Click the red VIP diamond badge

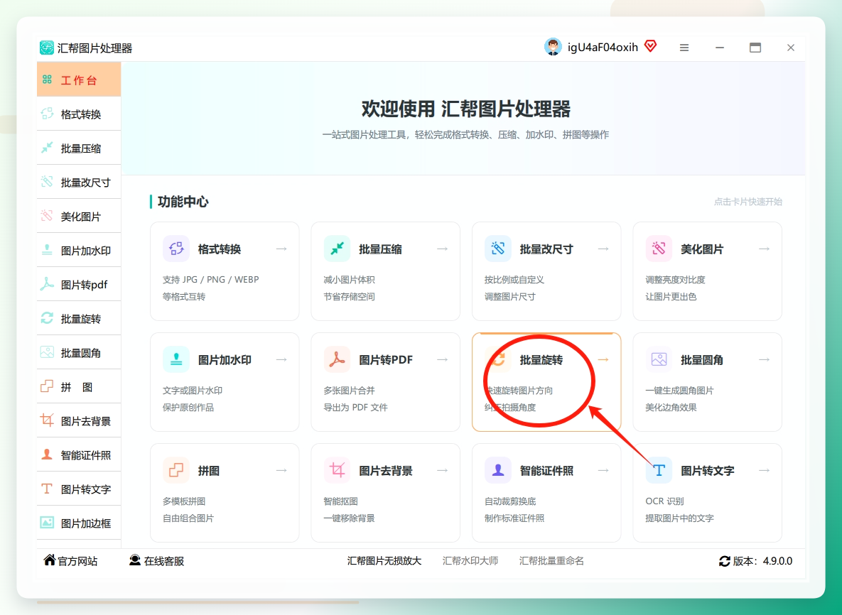tap(651, 46)
